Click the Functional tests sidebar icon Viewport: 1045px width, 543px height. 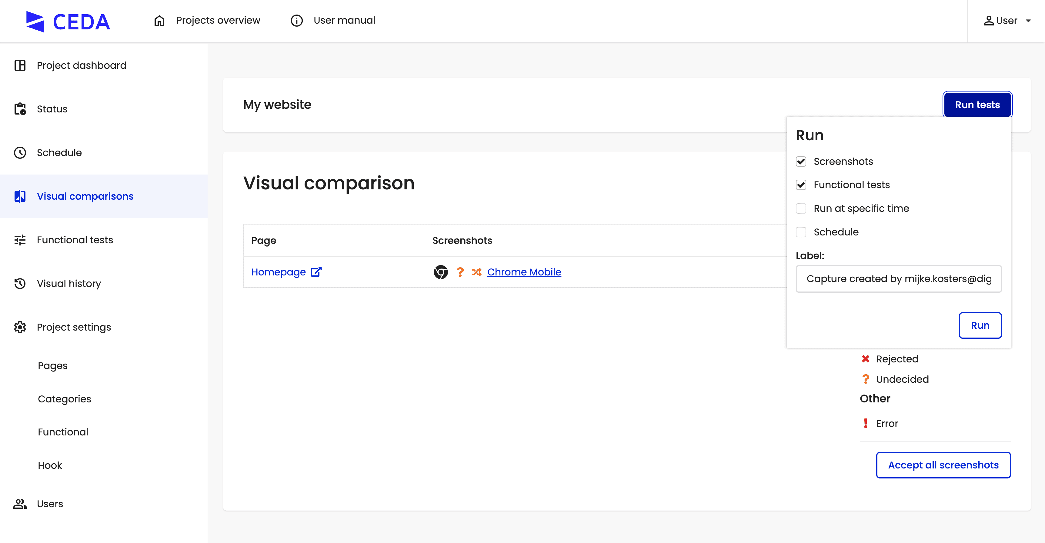pyautogui.click(x=20, y=240)
